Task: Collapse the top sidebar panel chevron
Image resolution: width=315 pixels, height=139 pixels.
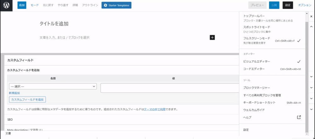Action: click(x=312, y=27)
